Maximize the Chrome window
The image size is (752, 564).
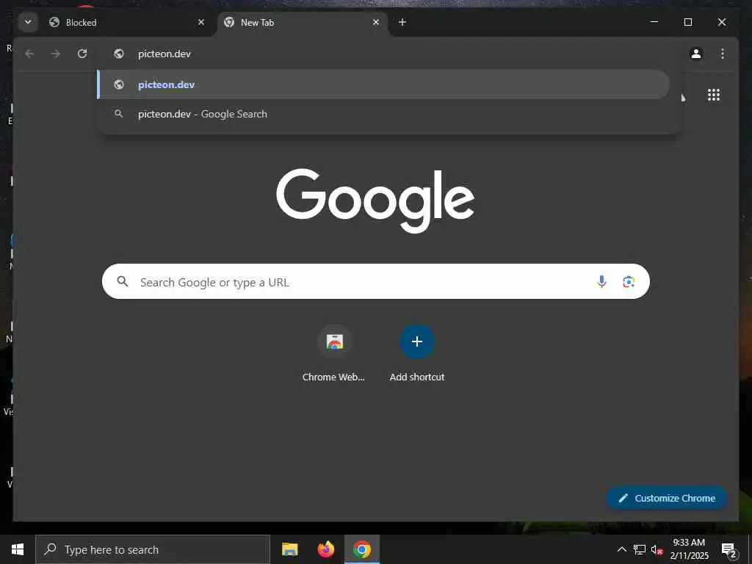[687, 22]
